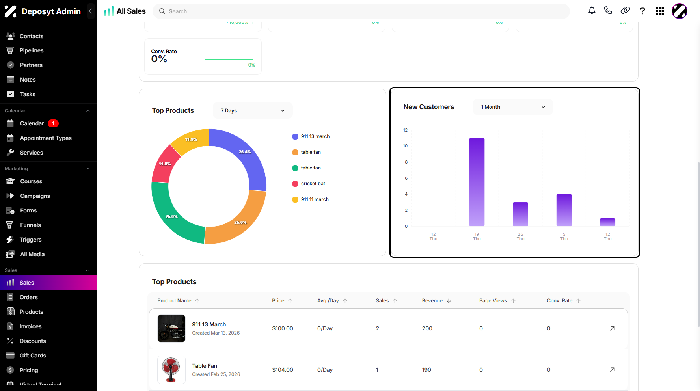The width and height of the screenshot is (700, 391).
Task: Sort by Product Name arrow
Action: pyautogui.click(x=197, y=301)
